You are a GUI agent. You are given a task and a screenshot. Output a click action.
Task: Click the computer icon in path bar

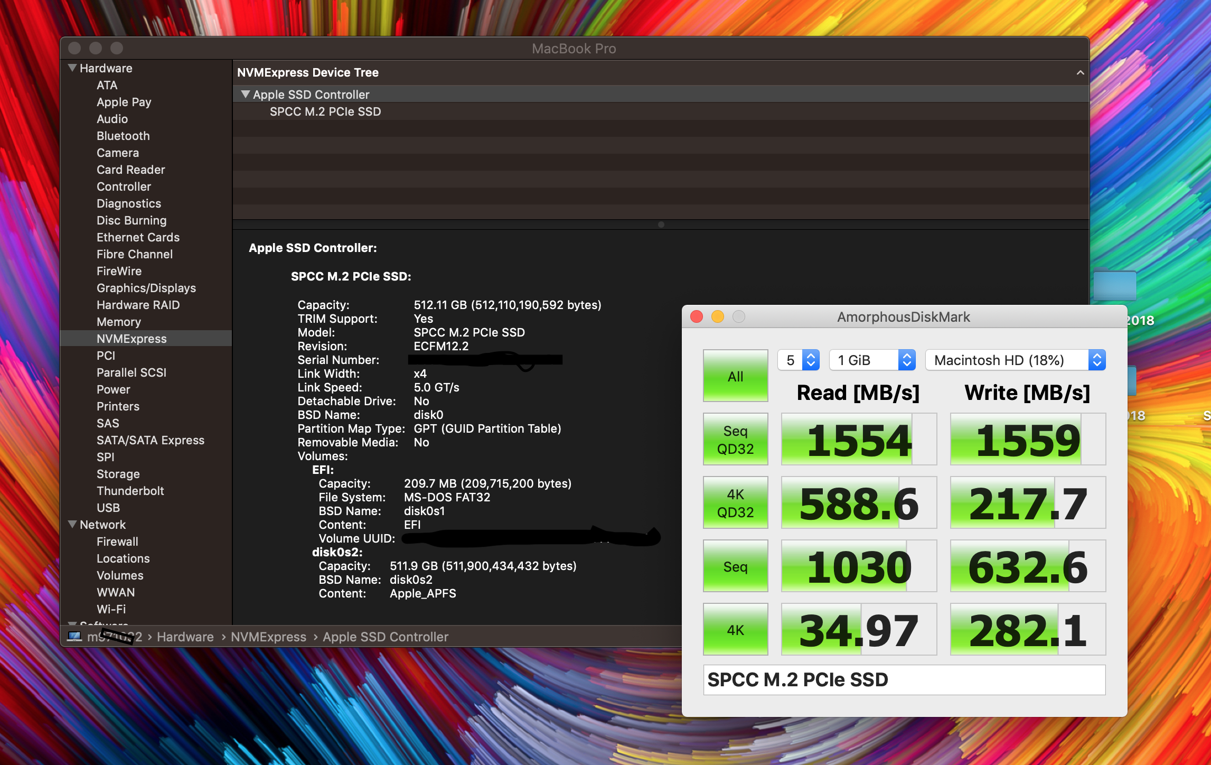click(74, 636)
